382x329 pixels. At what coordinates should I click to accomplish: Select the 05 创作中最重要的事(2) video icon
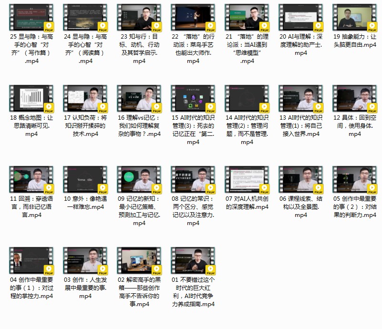tap(355, 180)
